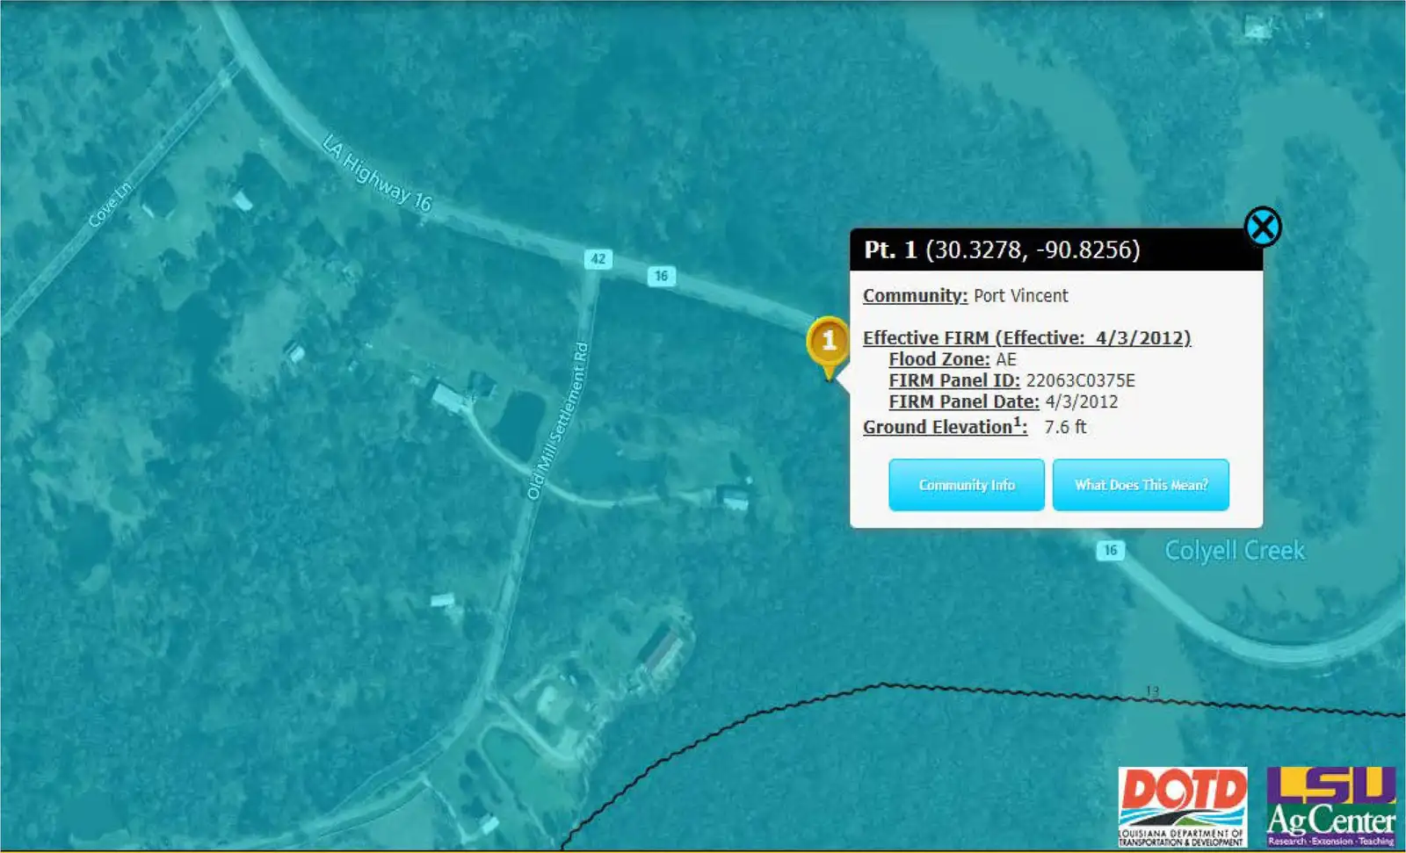Click the LSU AgCenter logo

1330,806
